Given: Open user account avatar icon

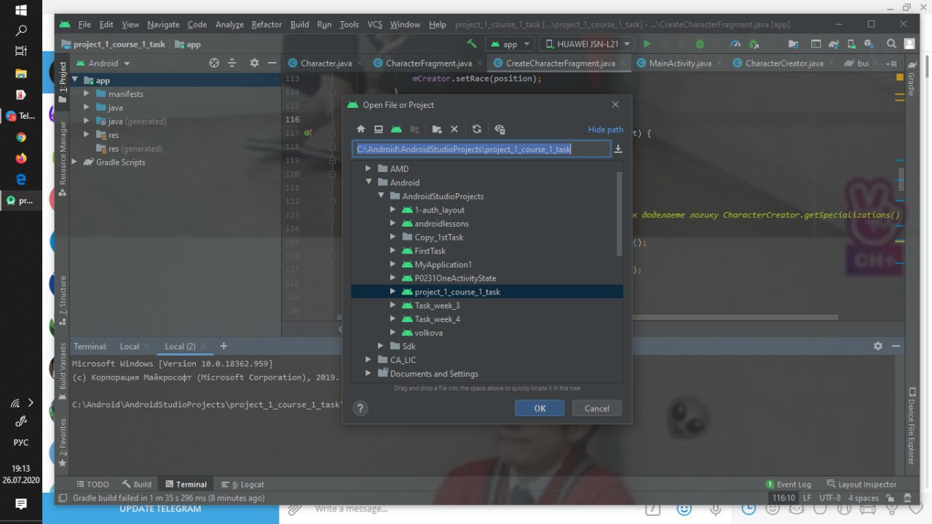Looking at the screenshot, I should [x=910, y=44].
